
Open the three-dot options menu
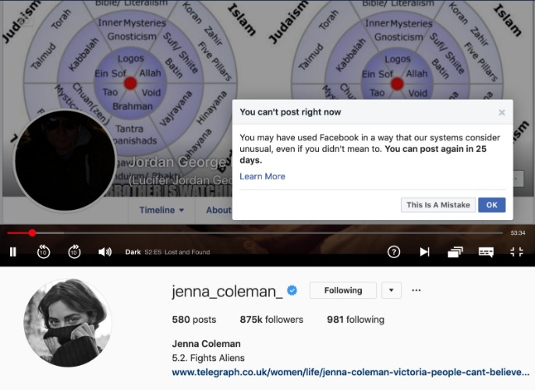[x=416, y=290]
